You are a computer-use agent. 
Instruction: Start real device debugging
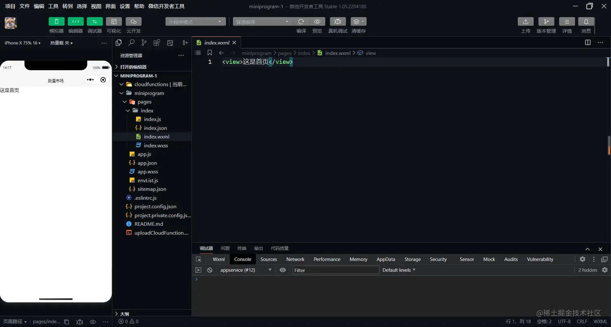coord(338,21)
